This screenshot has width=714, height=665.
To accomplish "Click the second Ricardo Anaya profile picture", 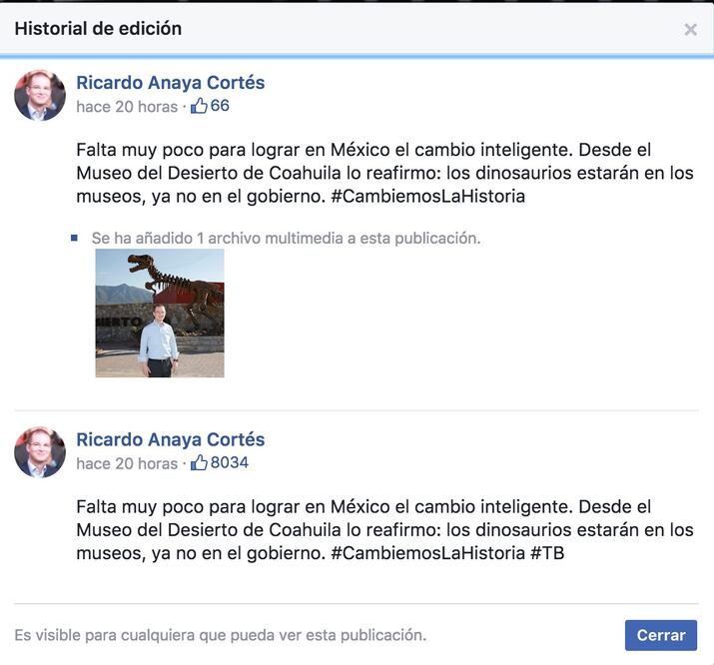I will 40,452.
